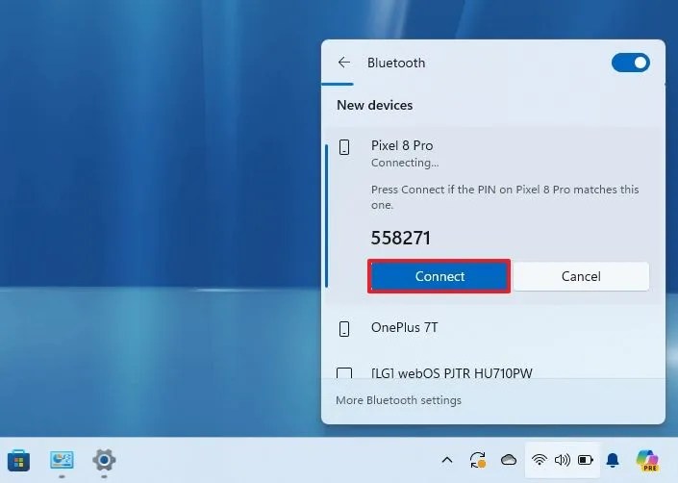This screenshot has width=678, height=483.
Task: Open Settings gear on the taskbar
Action: pos(104,460)
